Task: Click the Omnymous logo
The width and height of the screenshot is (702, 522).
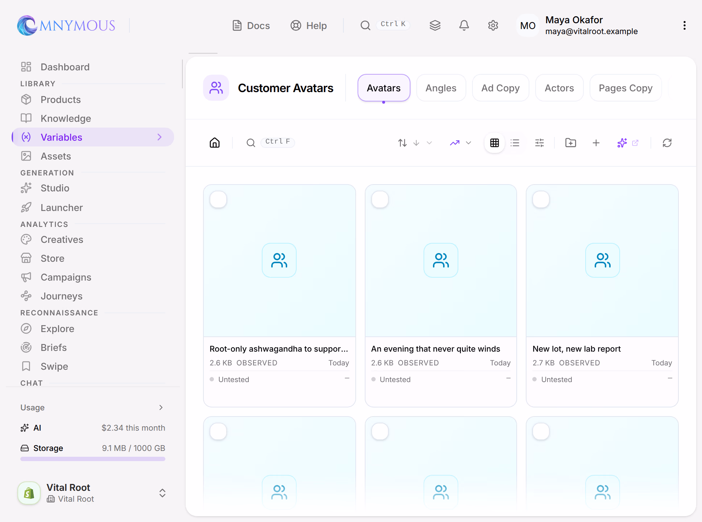Action: 66,25
